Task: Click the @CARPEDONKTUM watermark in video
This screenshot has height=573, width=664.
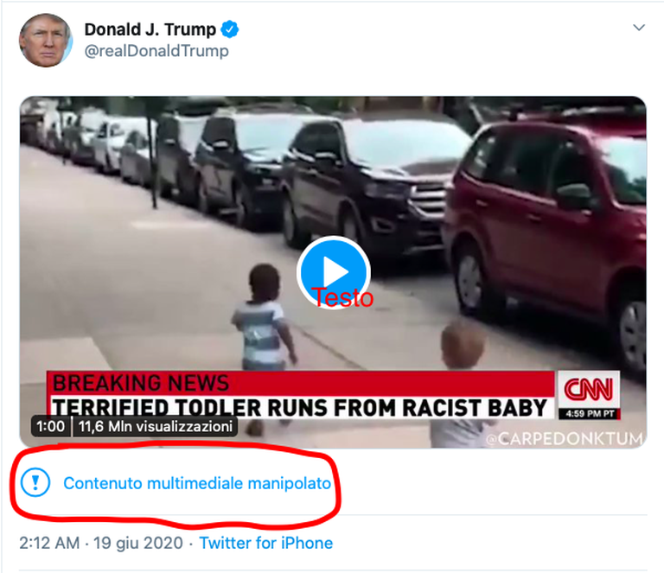Action: point(564,439)
